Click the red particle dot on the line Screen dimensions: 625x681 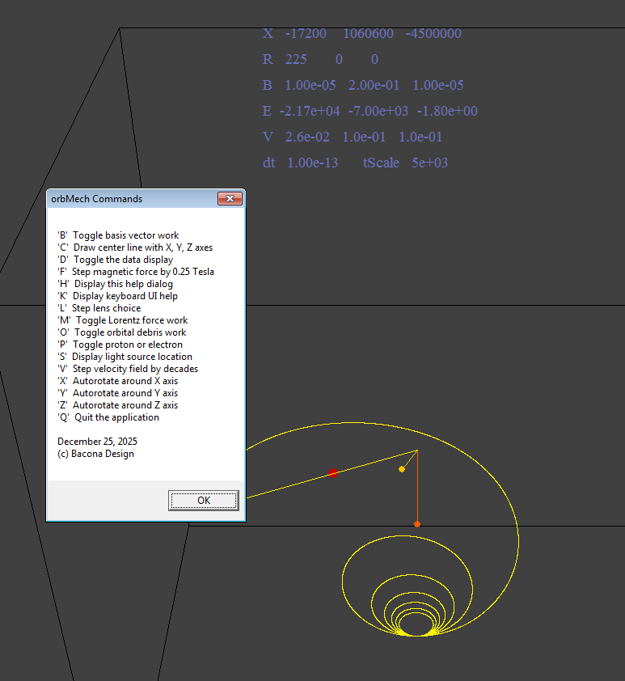[333, 472]
